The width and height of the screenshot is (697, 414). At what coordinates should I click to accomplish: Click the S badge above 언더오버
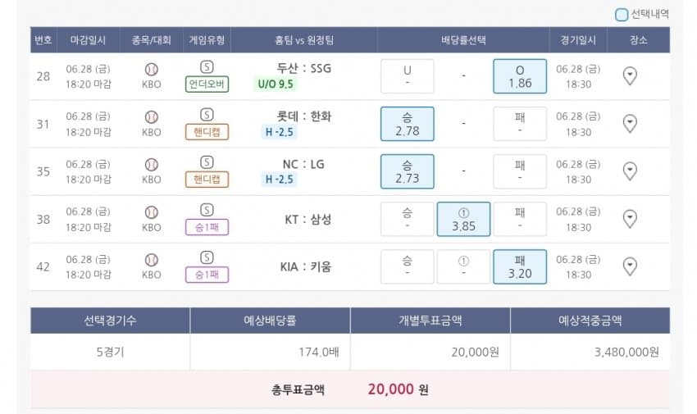coord(207,66)
